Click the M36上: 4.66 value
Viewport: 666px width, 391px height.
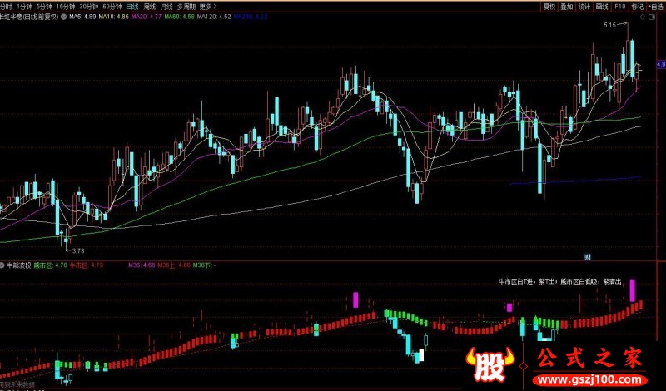(174, 265)
